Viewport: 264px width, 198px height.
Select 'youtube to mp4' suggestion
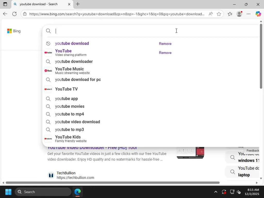tap(69, 114)
